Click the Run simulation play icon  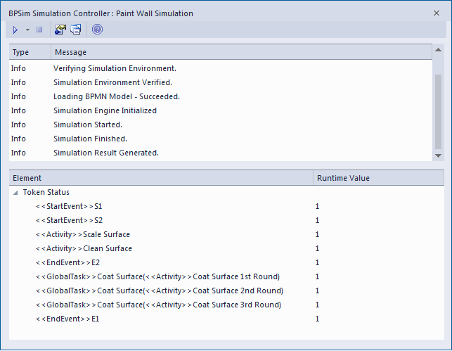click(15, 30)
